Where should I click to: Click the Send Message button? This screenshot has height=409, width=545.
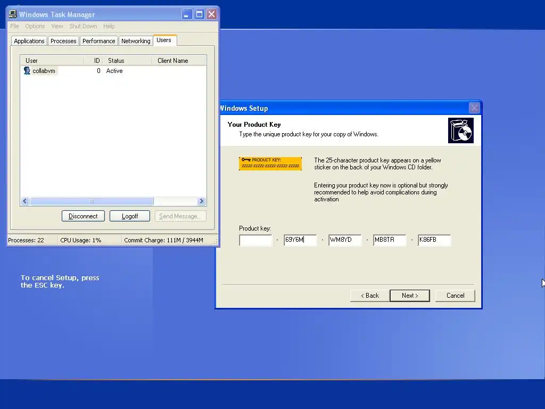(x=180, y=216)
